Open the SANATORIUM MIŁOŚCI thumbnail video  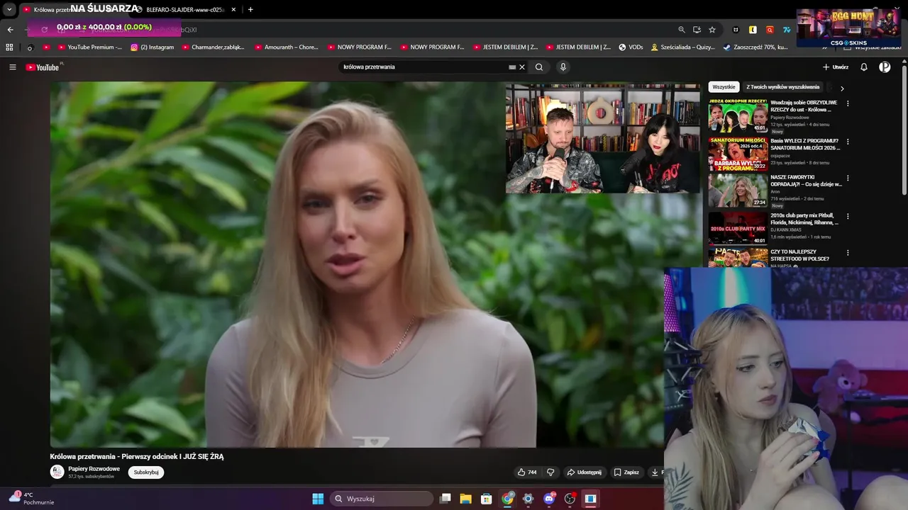(738, 154)
